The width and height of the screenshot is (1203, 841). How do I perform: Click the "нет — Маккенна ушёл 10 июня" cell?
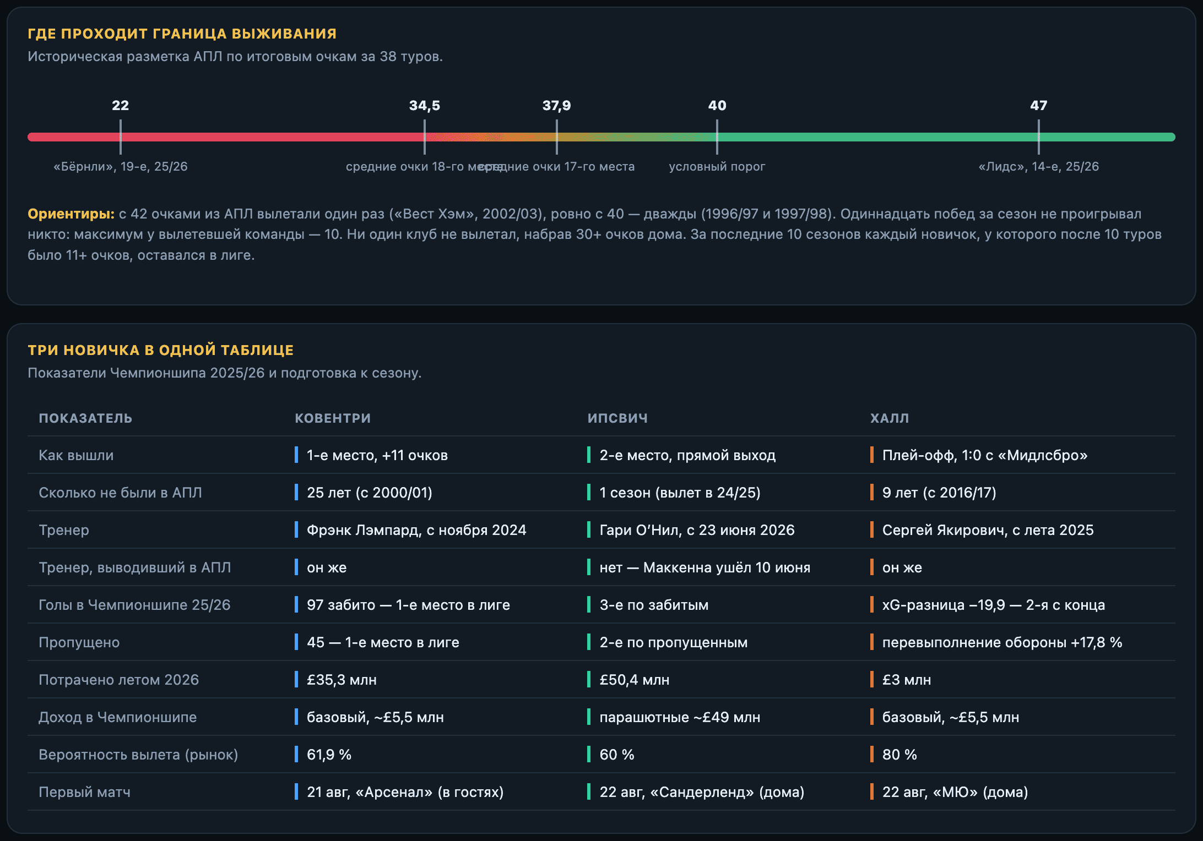click(705, 567)
